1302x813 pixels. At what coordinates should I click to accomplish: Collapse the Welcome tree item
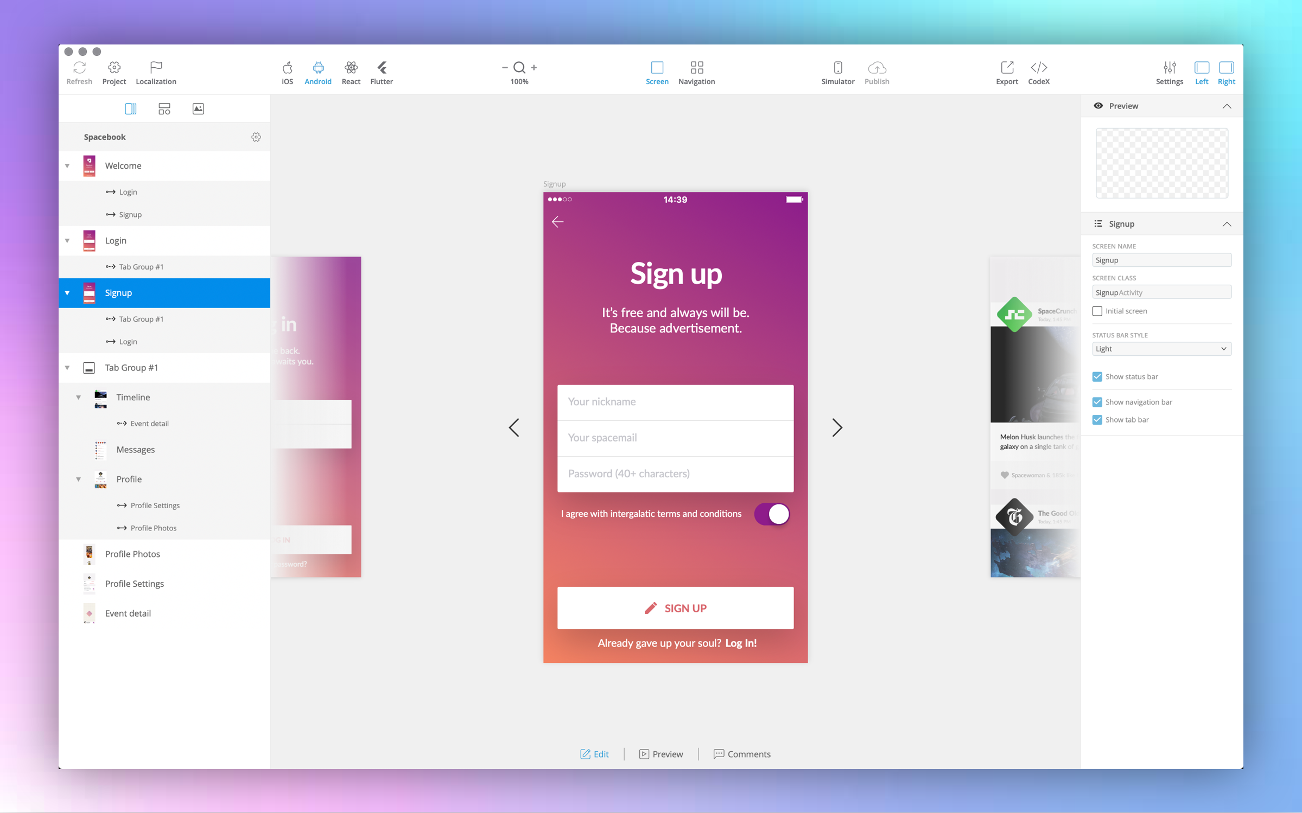click(x=67, y=166)
